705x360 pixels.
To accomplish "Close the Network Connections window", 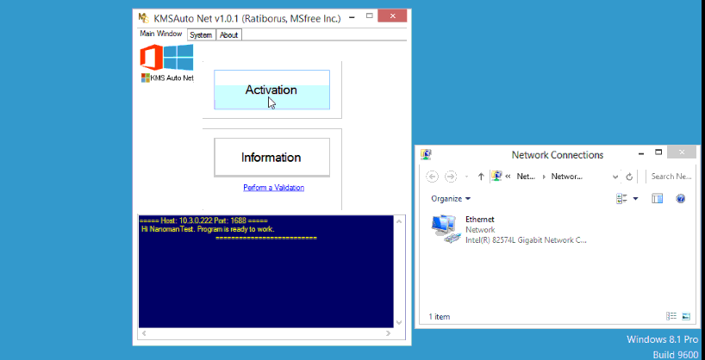I will pos(682,152).
